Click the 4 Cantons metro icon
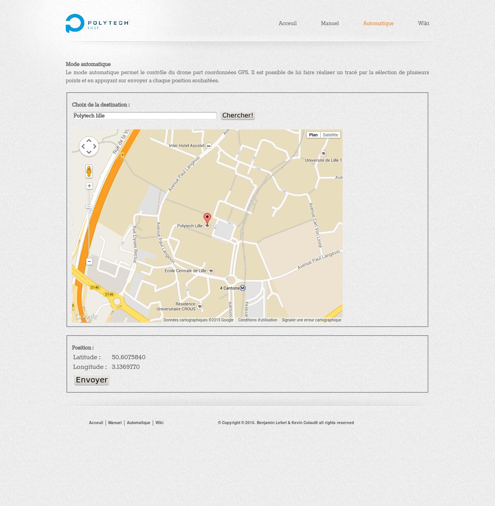Viewport: 495px width, 506px height. pos(242,288)
